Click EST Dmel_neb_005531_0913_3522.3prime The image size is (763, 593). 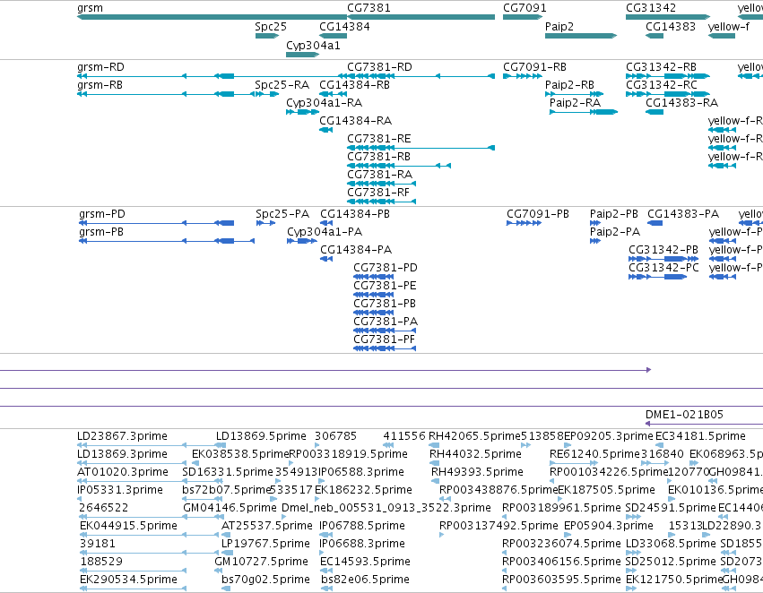[386, 508]
